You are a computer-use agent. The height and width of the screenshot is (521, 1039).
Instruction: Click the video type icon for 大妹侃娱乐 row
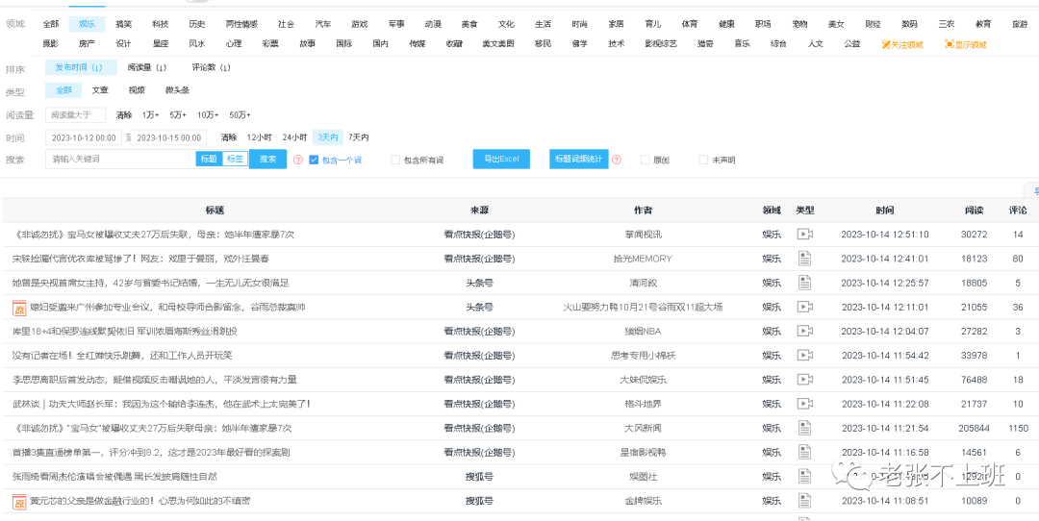pos(804,380)
